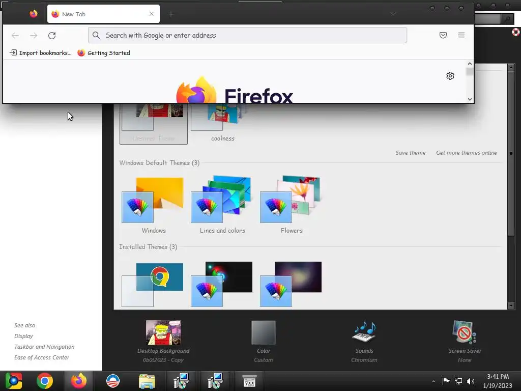Open volume tray icon

point(471,381)
